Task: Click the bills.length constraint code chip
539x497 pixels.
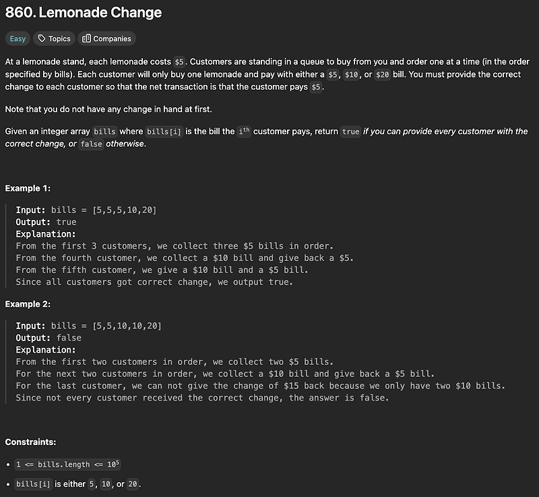Action: [67, 465]
